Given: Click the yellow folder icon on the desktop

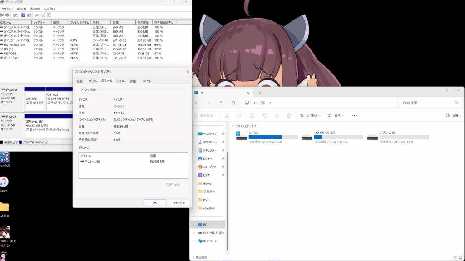Looking at the screenshot, I should 4,207.
